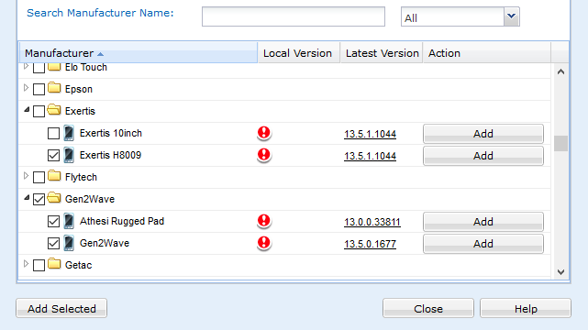Select the Athesi Rugged Pad row label
The width and height of the screenshot is (588, 330).
coord(122,221)
